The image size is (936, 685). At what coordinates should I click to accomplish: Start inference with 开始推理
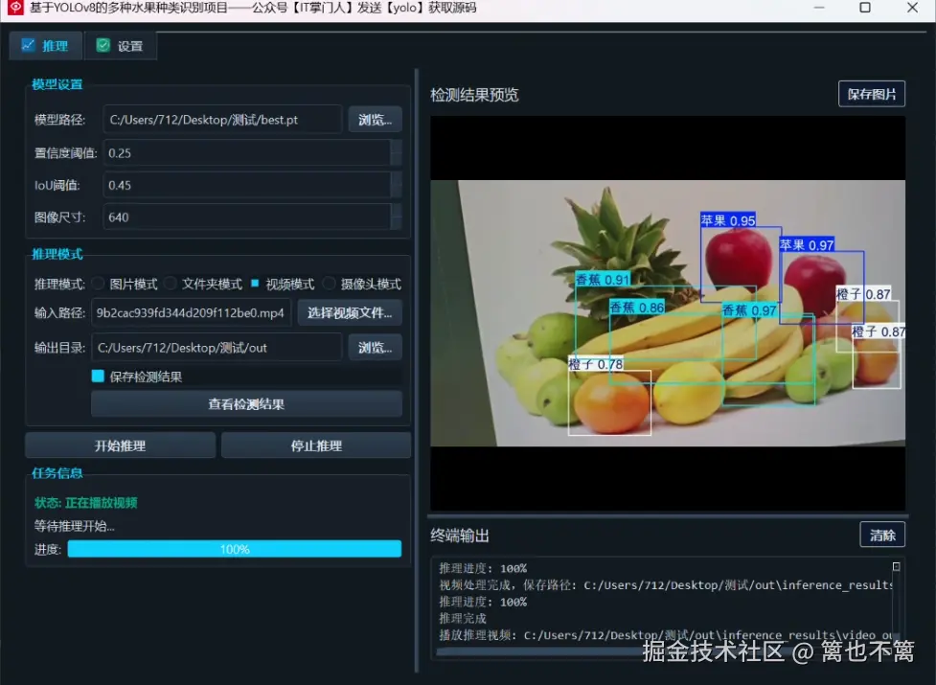[x=120, y=445]
